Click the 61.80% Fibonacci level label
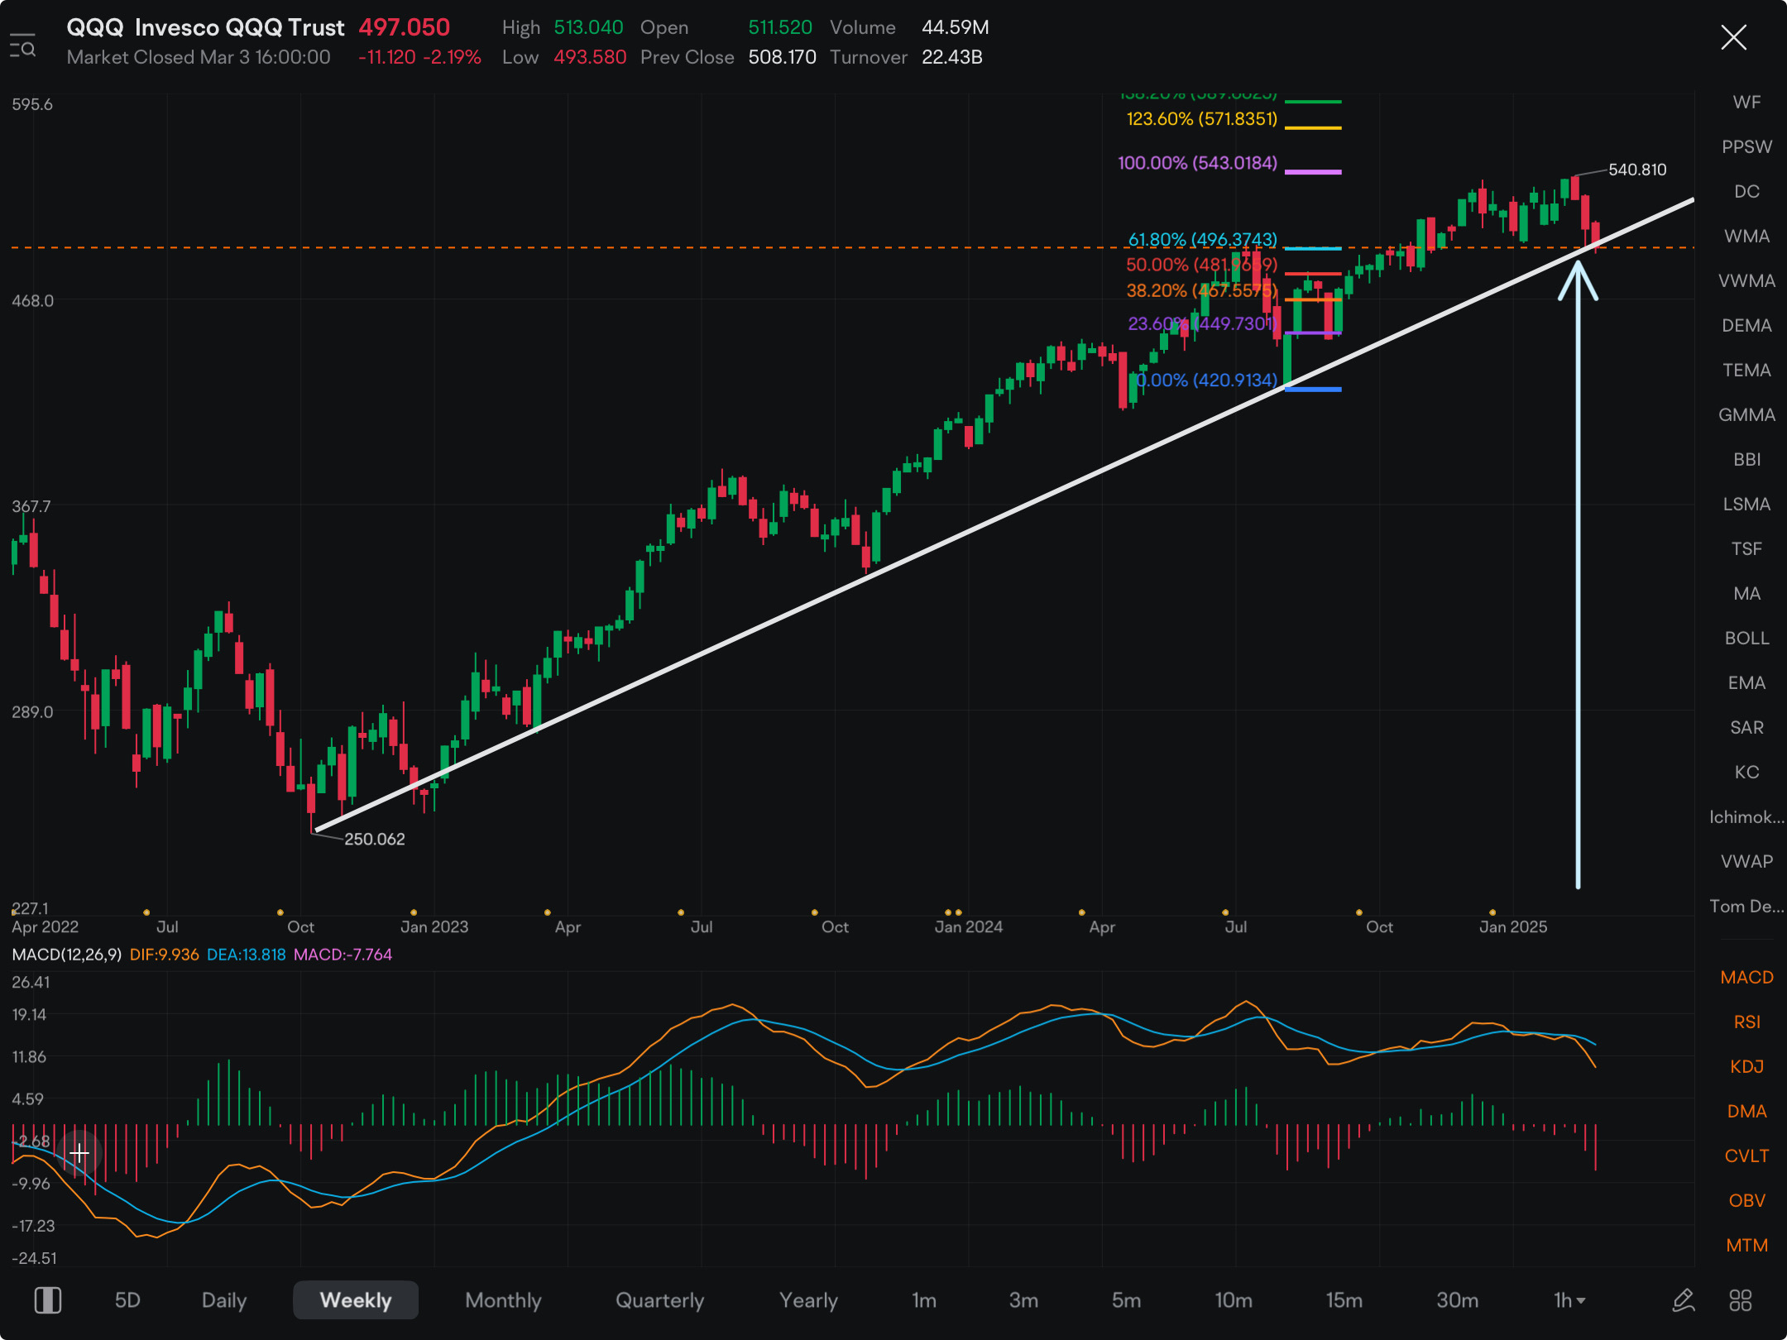This screenshot has height=1340, width=1787. (x=1203, y=240)
